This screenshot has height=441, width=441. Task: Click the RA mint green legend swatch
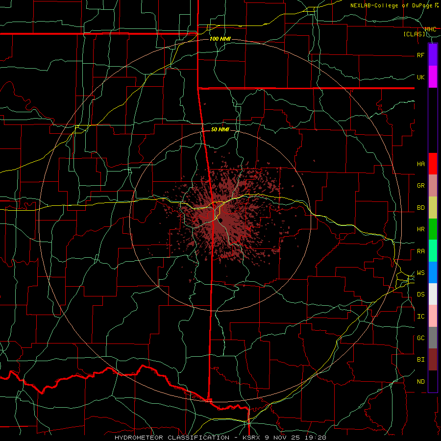tap(433, 251)
